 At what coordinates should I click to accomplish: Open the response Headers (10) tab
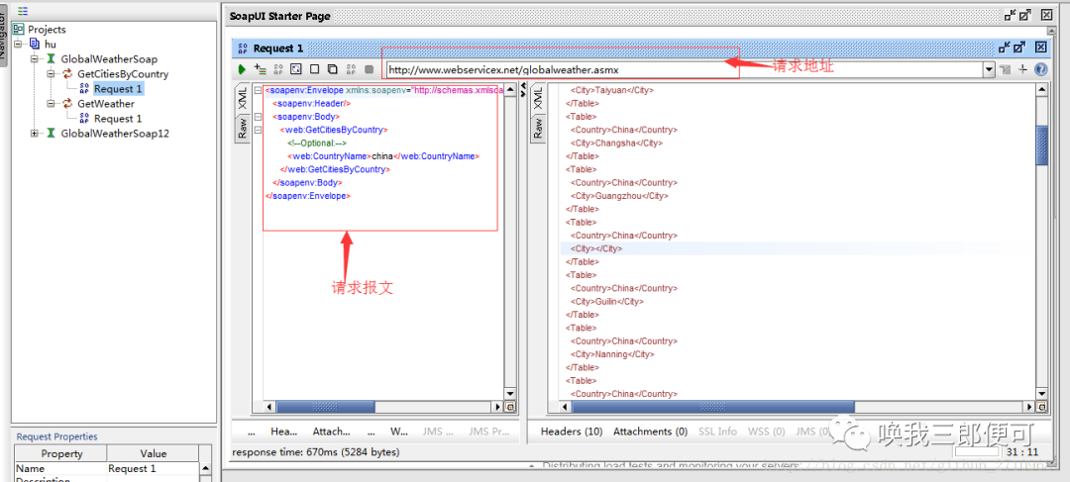click(x=572, y=432)
